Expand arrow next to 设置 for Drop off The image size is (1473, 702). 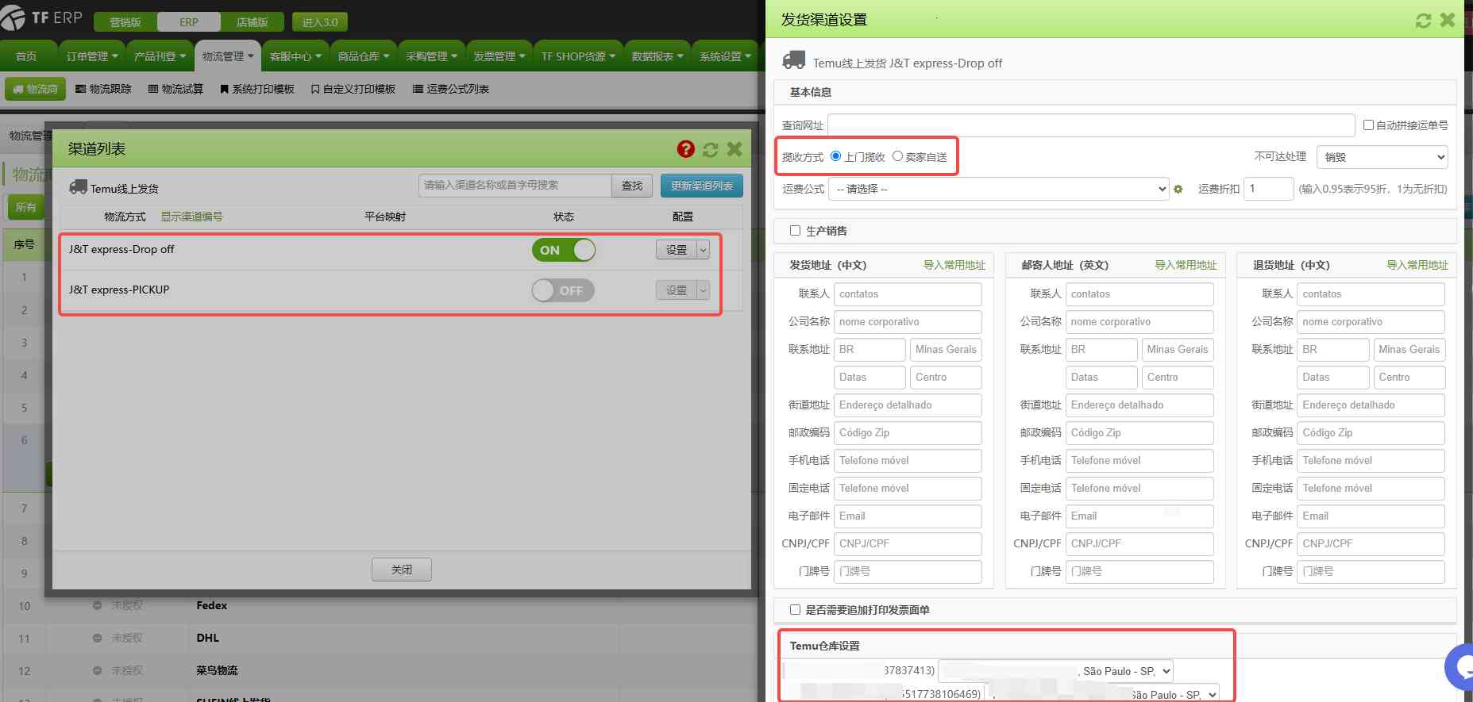pyautogui.click(x=703, y=250)
